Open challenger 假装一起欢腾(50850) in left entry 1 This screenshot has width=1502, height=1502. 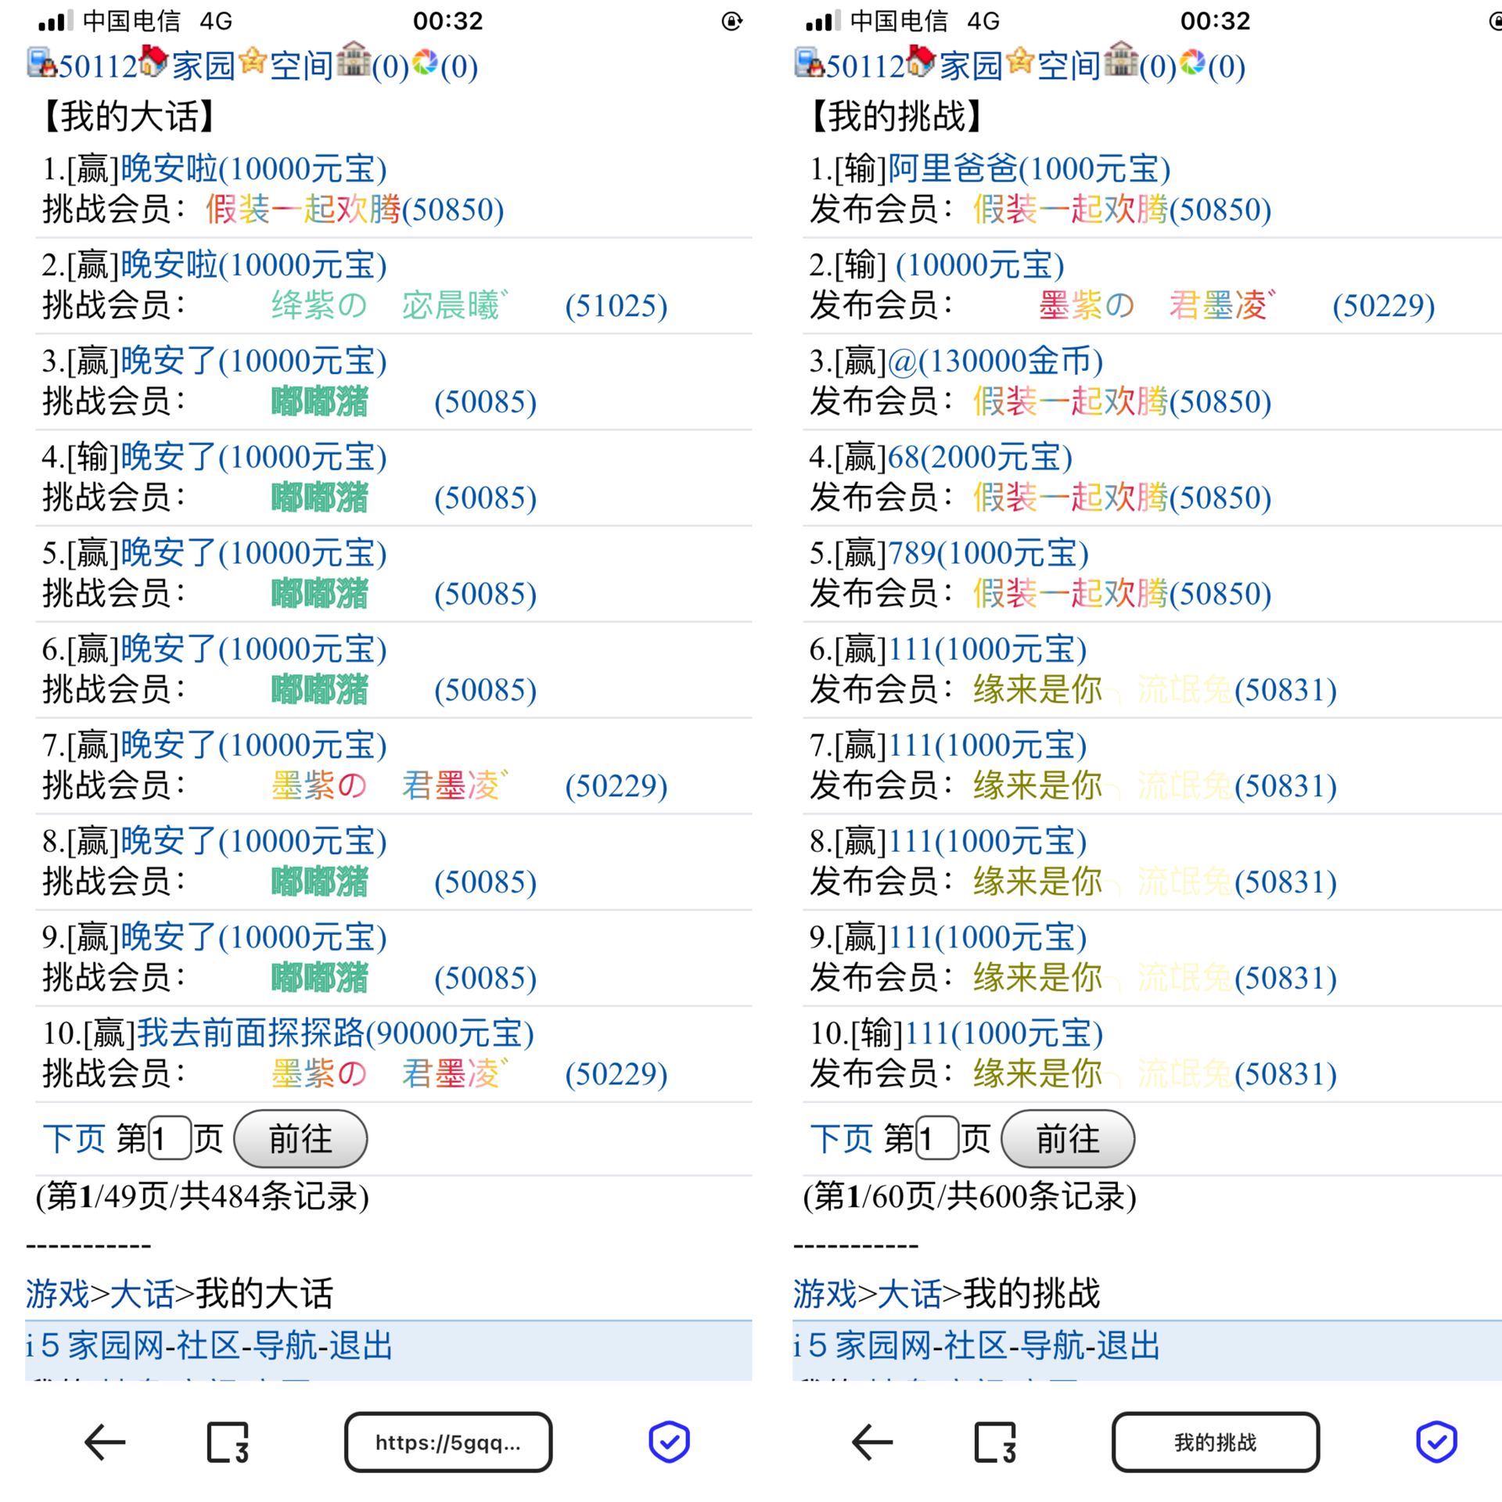tap(355, 210)
